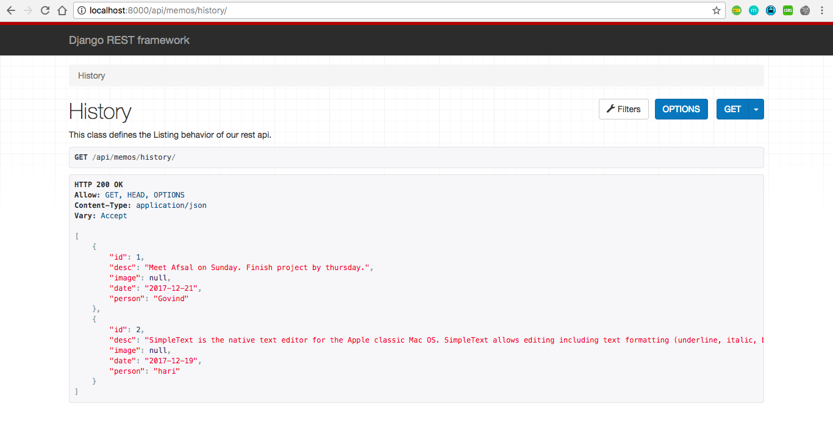Select the History breadcrumb item

91,76
